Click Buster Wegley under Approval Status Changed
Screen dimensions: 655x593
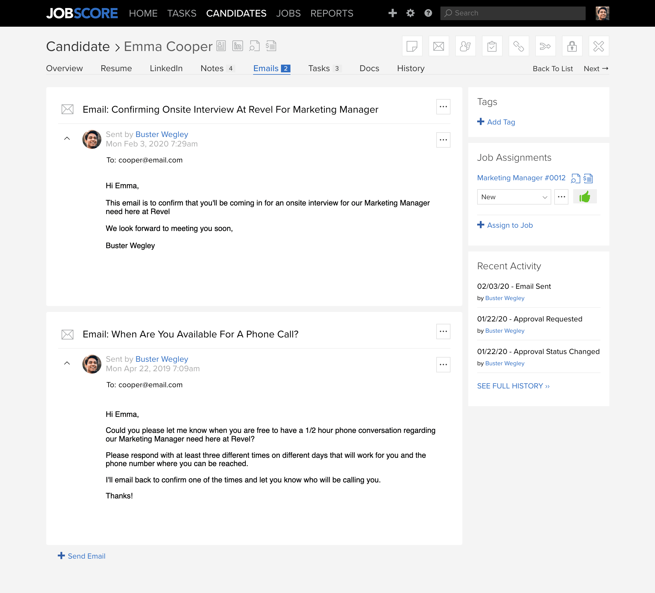point(504,363)
